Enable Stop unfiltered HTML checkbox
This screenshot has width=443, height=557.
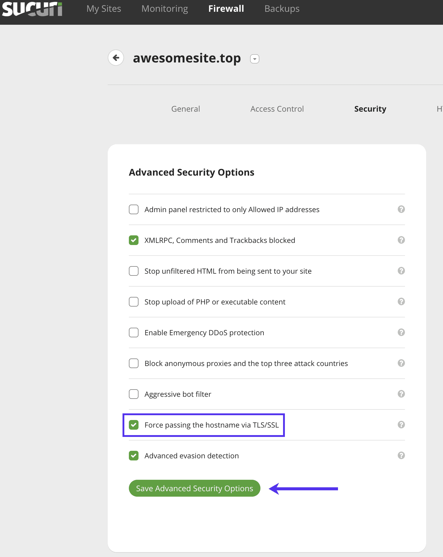134,271
